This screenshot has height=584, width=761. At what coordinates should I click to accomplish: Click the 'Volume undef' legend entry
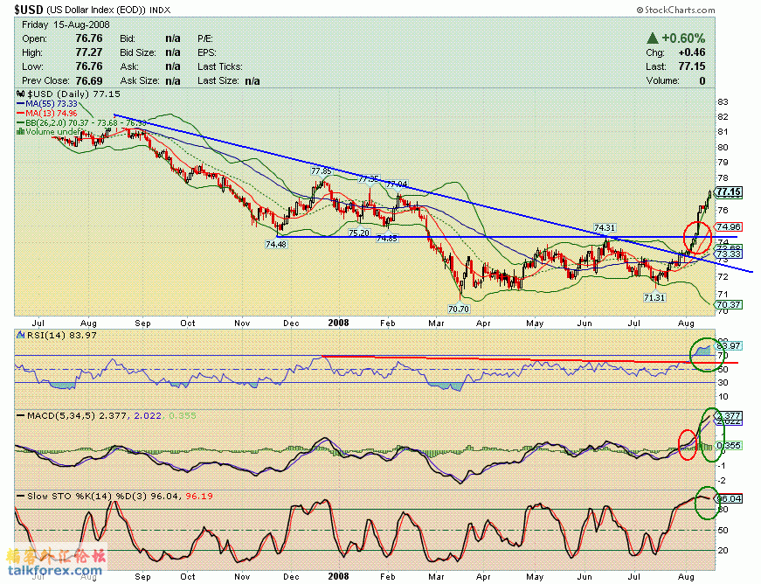49,131
